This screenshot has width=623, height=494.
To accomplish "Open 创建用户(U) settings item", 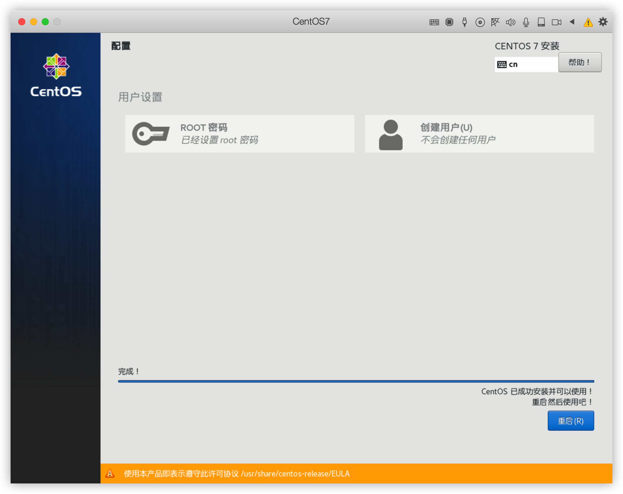I will [479, 134].
